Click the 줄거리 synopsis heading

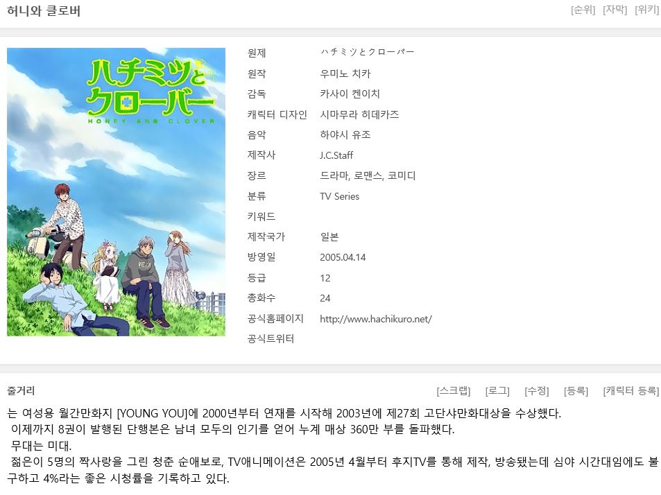pyautogui.click(x=21, y=391)
